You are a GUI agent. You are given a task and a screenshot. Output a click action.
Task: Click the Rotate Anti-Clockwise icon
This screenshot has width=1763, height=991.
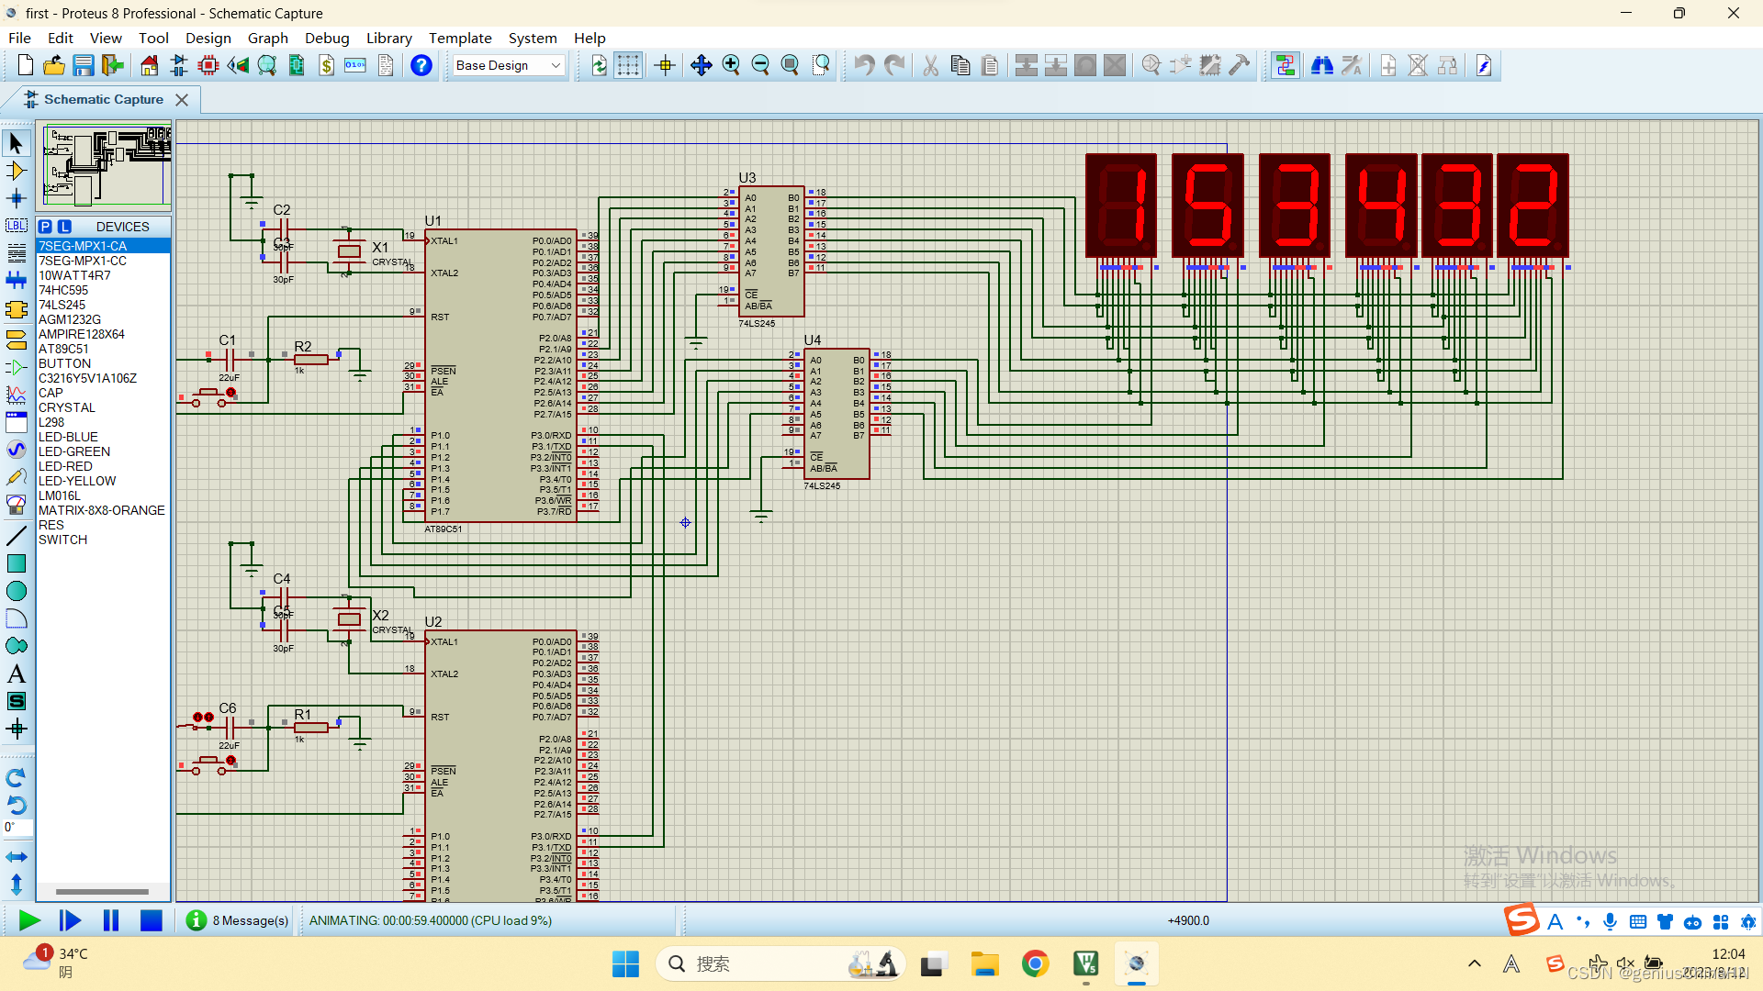(x=16, y=805)
